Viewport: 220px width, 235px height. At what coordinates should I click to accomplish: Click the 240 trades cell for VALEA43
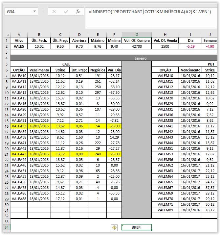(x=98, y=154)
